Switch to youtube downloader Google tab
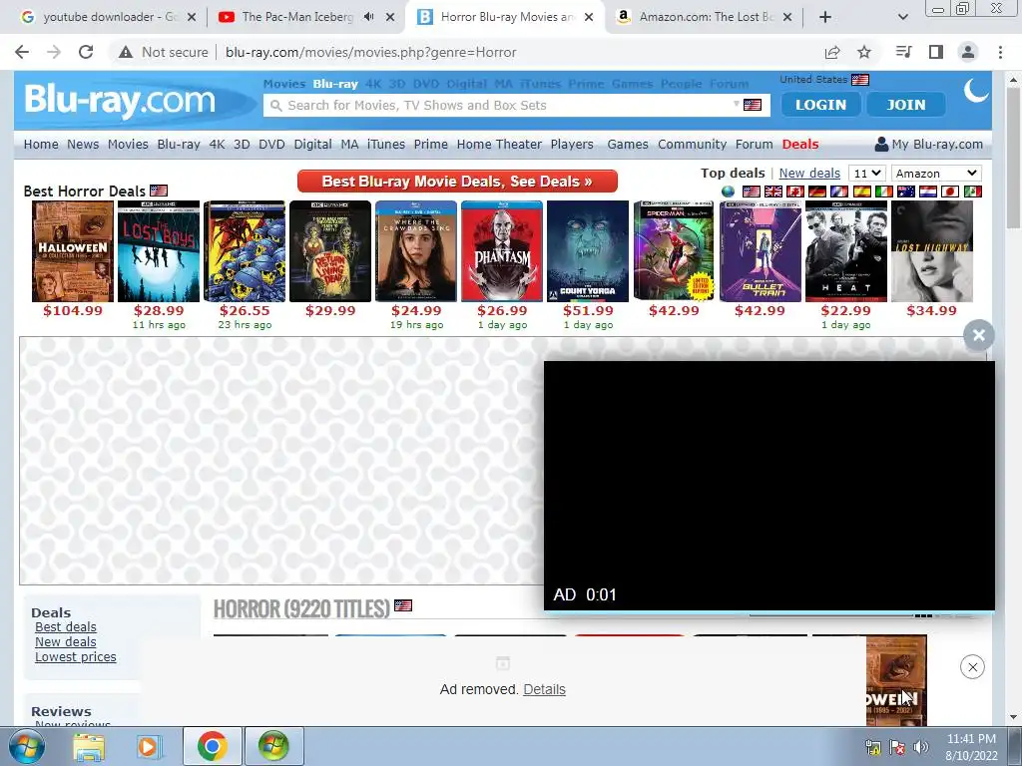This screenshot has height=766, width=1022. point(106,17)
